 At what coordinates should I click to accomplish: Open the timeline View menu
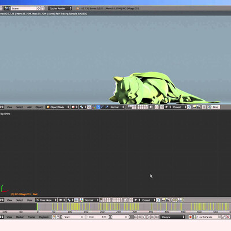tap(9, 217)
